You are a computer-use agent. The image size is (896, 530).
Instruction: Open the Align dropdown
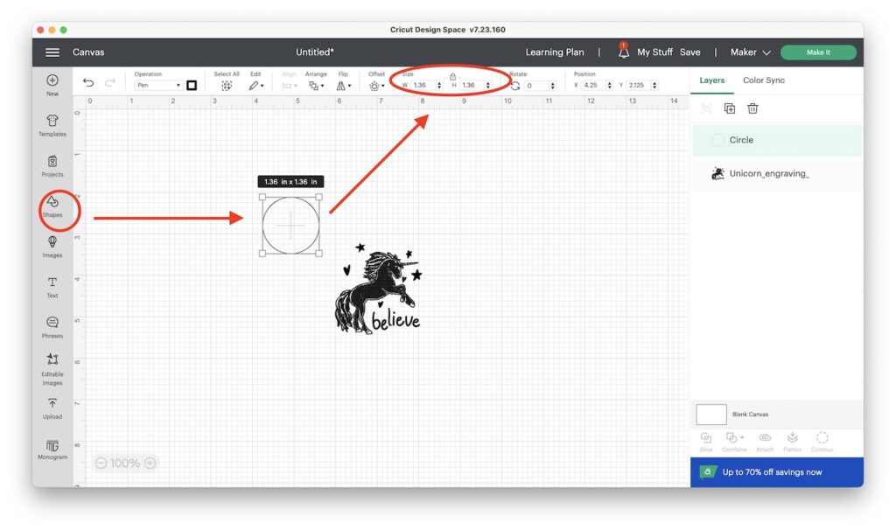pyautogui.click(x=290, y=86)
